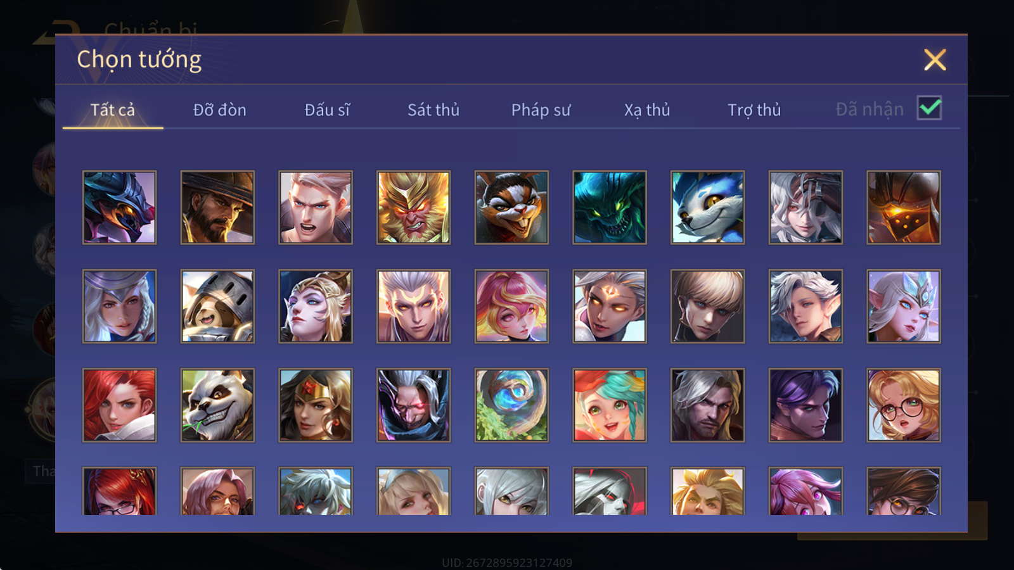
Task: Choose the dark green monster hero portrait
Action: click(x=610, y=207)
